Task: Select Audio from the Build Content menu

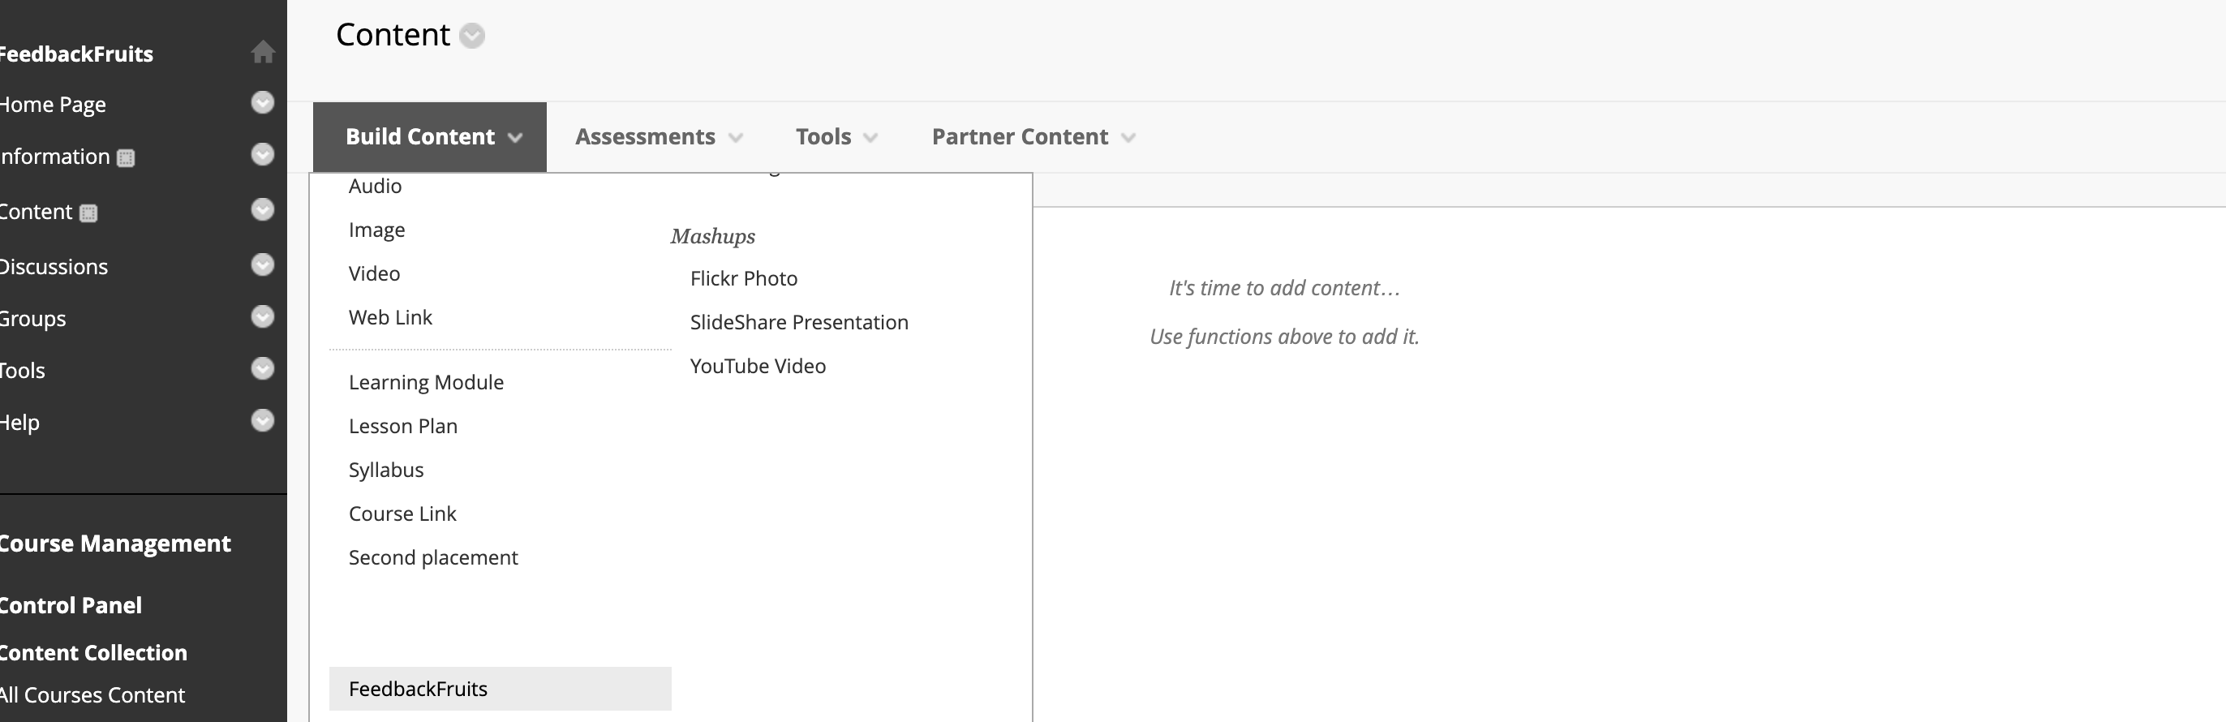Action: click(375, 186)
